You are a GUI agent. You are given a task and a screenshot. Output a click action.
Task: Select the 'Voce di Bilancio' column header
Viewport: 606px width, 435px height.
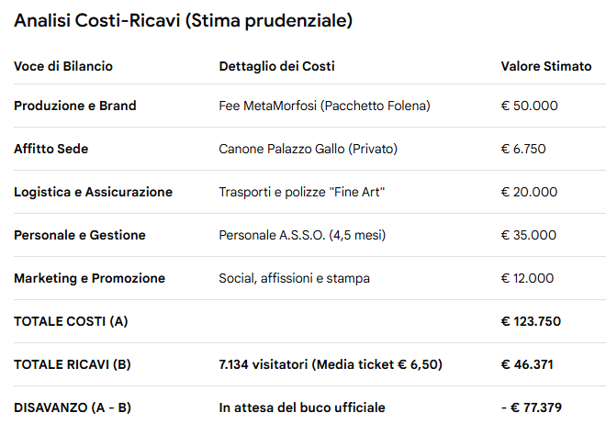tap(63, 66)
